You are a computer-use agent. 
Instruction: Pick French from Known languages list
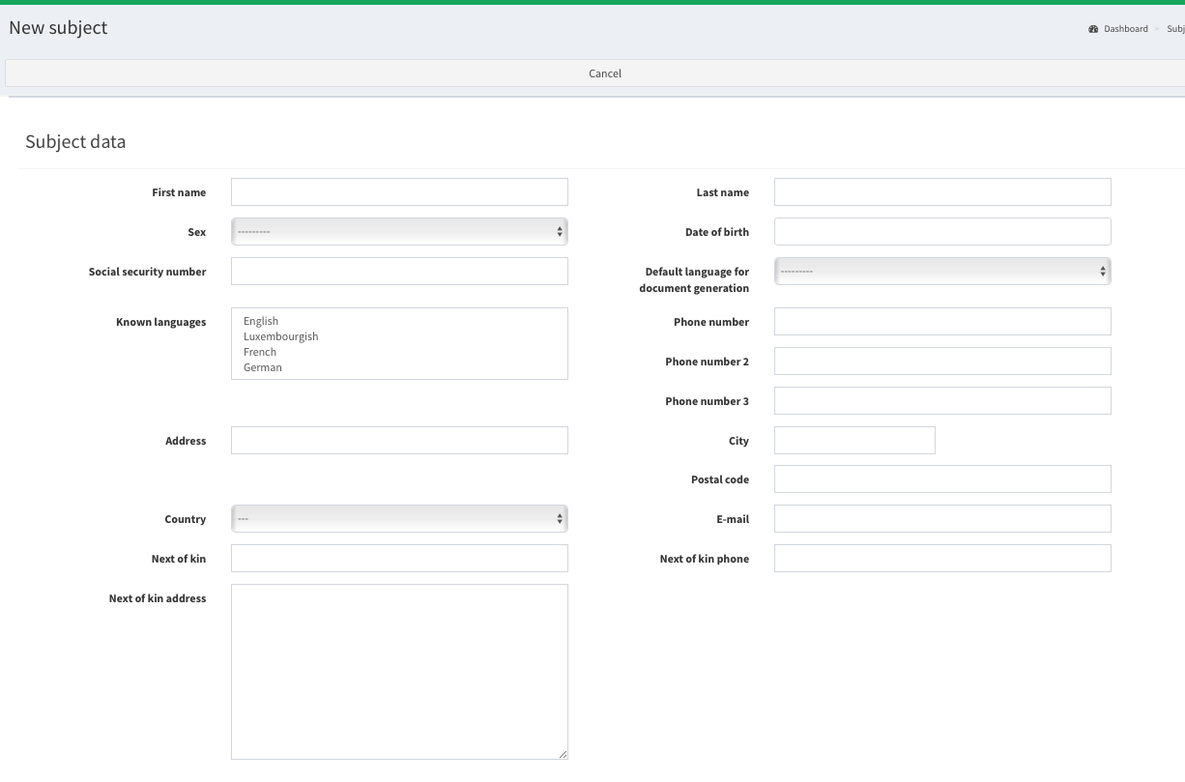pyautogui.click(x=260, y=352)
